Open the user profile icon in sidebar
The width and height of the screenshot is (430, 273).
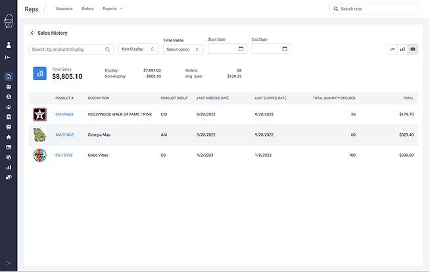(9, 45)
